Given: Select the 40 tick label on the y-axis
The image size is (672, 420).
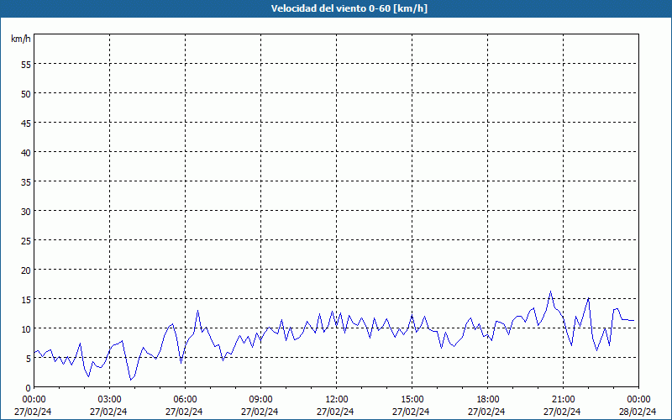Looking at the screenshot, I should [25, 152].
